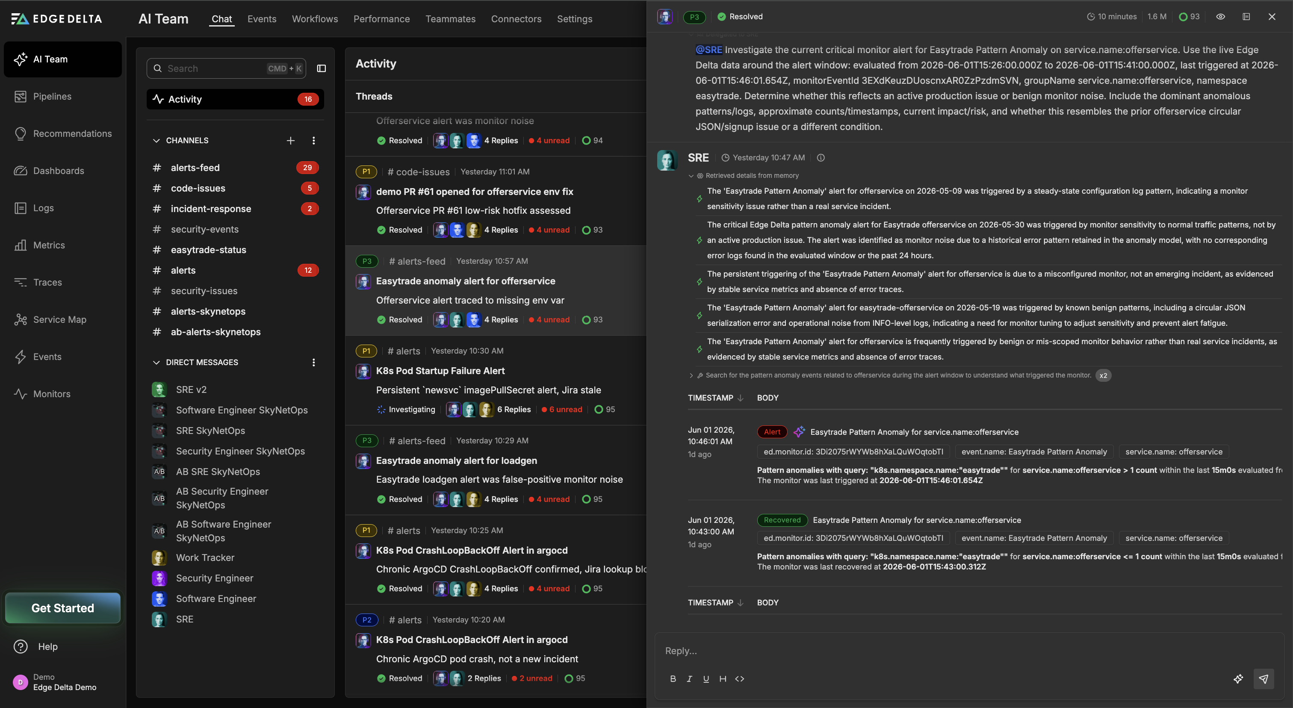Switch to the Events tab

[262, 19]
